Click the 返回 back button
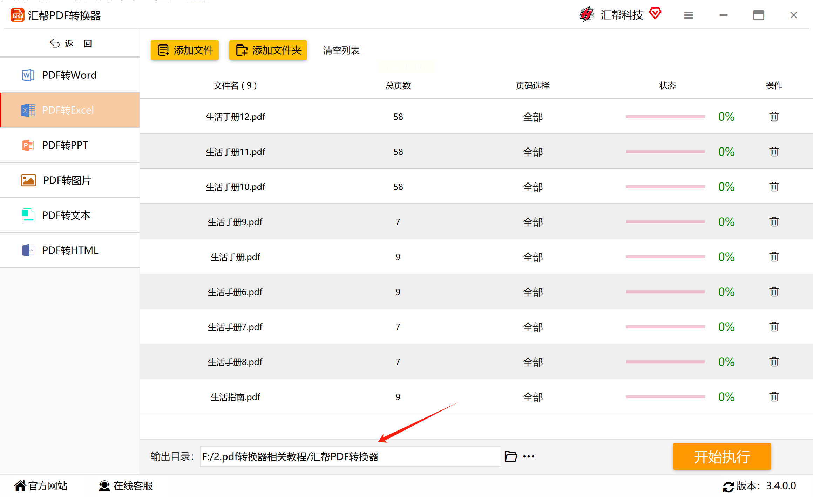Image resolution: width=813 pixels, height=497 pixels. coord(70,43)
